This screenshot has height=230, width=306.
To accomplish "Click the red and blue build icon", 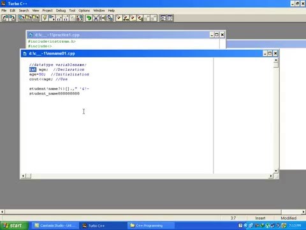I will (x=80, y=18).
